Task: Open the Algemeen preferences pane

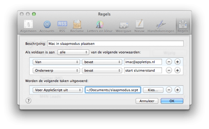Action: [x=28, y=26]
